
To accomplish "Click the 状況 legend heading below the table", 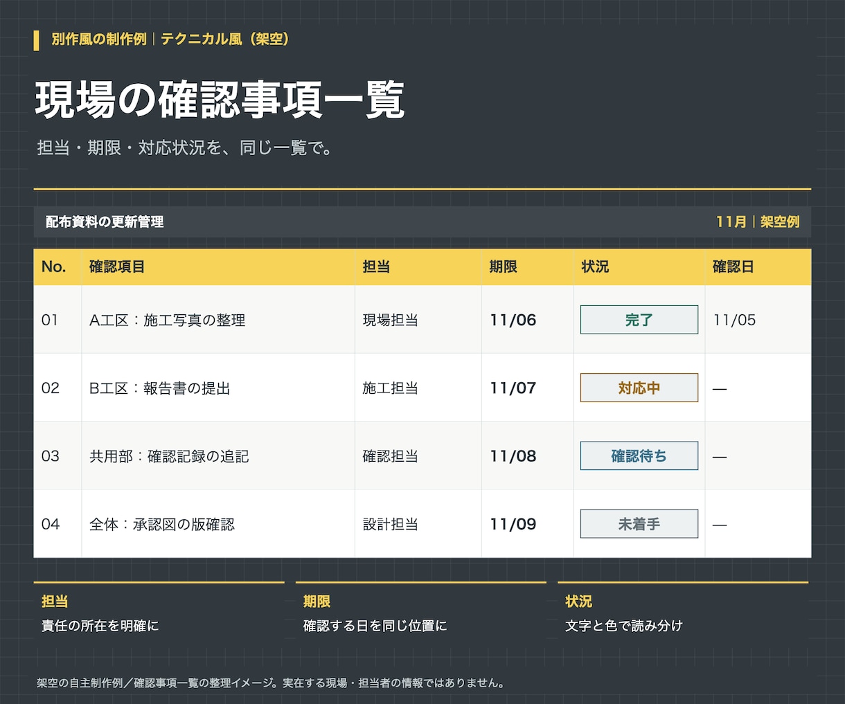I will [x=578, y=602].
